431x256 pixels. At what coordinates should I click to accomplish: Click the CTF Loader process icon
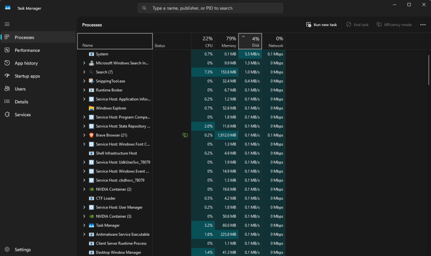91,198
